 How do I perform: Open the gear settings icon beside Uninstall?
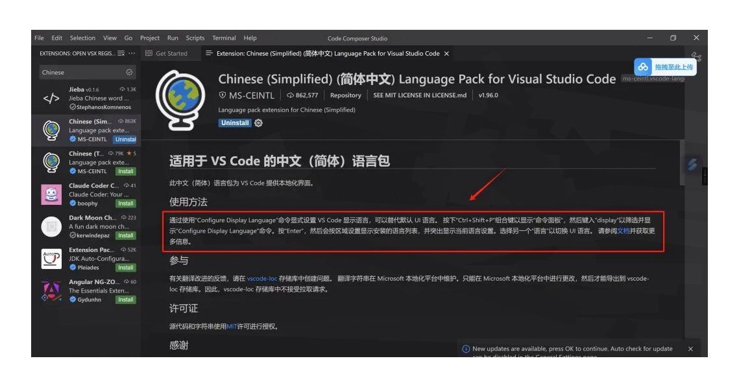click(x=258, y=123)
